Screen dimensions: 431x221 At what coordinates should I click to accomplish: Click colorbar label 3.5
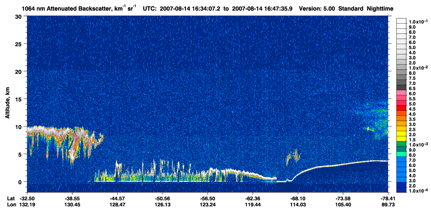tap(412, 119)
